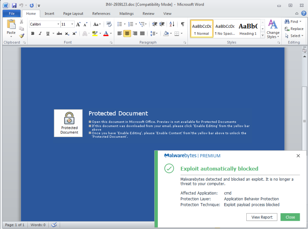The height and width of the screenshot is (229, 308).
Task: Click the vertical scrollbar thumb
Action: coord(305,121)
